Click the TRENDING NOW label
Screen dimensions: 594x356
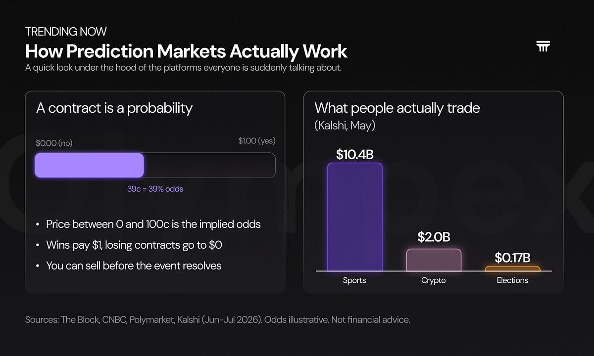pos(66,32)
